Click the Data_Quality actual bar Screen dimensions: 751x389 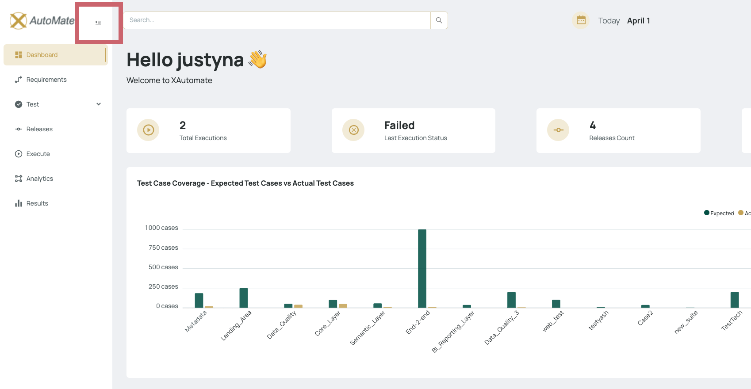[298, 306]
